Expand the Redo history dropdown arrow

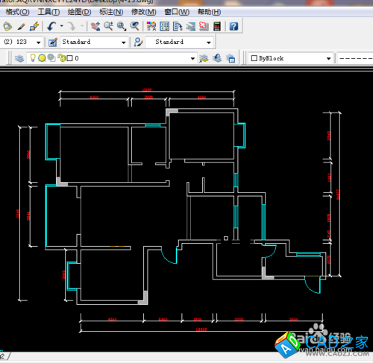pos(82,26)
